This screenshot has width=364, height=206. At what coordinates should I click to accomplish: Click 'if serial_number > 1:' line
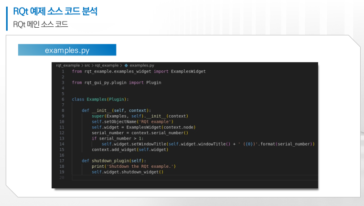pyautogui.click(x=118, y=139)
